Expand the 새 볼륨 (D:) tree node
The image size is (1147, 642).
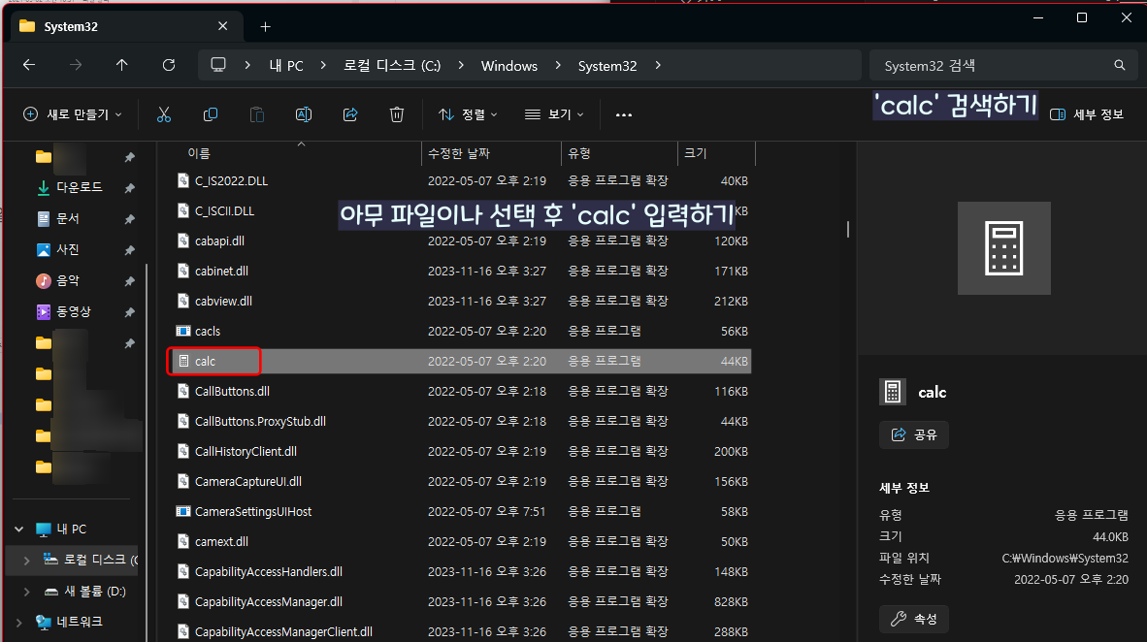click(27, 591)
